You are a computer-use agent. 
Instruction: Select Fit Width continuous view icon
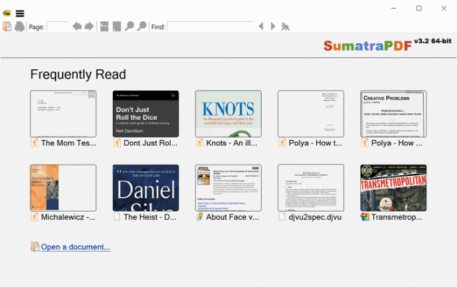point(104,27)
